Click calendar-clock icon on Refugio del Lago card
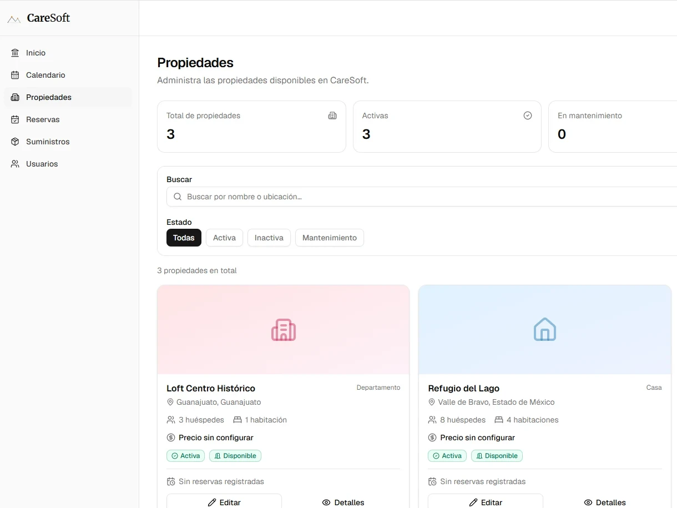Image resolution: width=677 pixels, height=508 pixels. click(432, 481)
